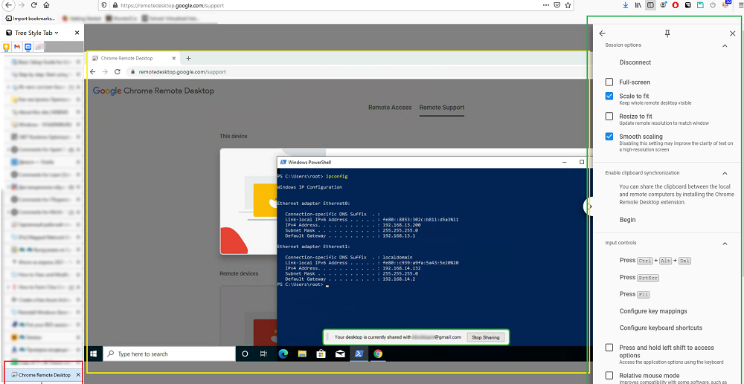Viewport: 744px width, 384px height.
Task: Go back in the options panel
Action: [x=603, y=33]
